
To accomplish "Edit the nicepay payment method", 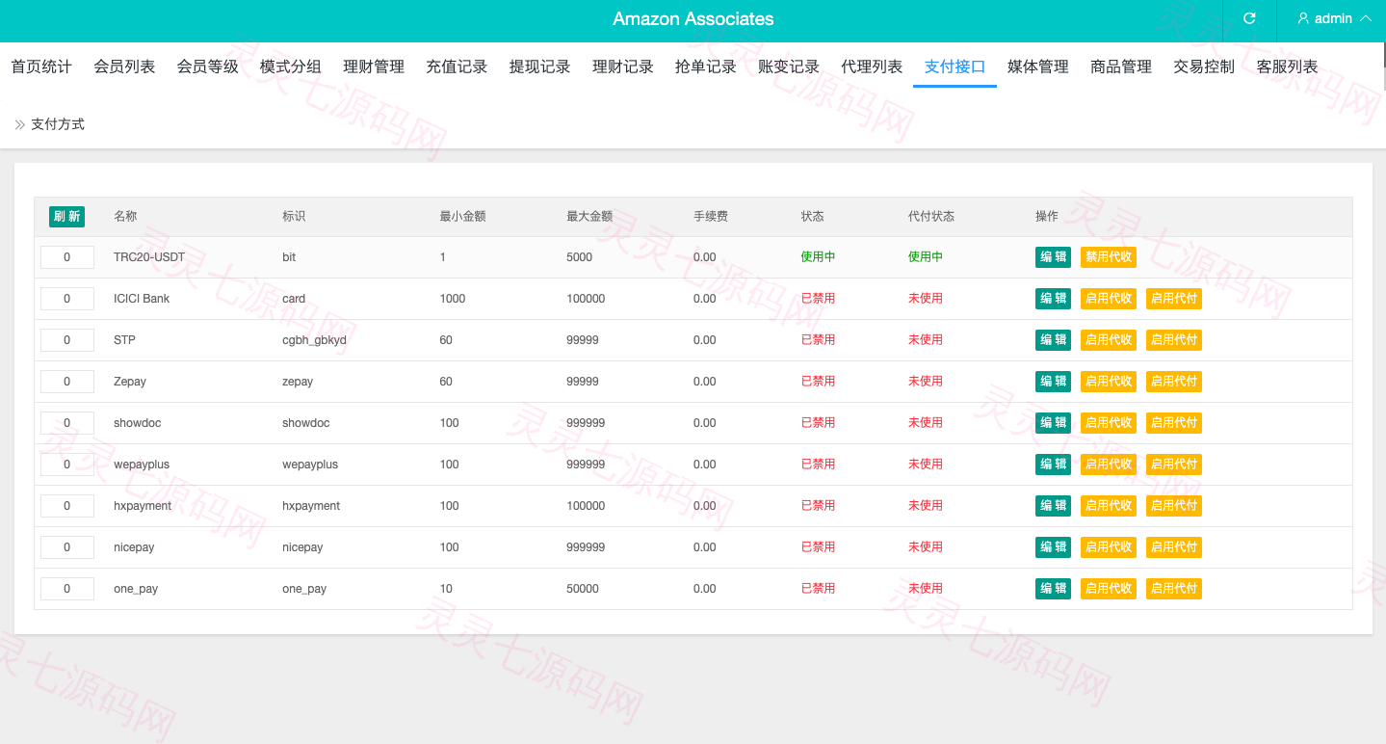I will pyautogui.click(x=1053, y=547).
